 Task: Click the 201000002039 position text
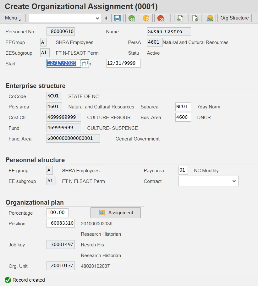97,224
